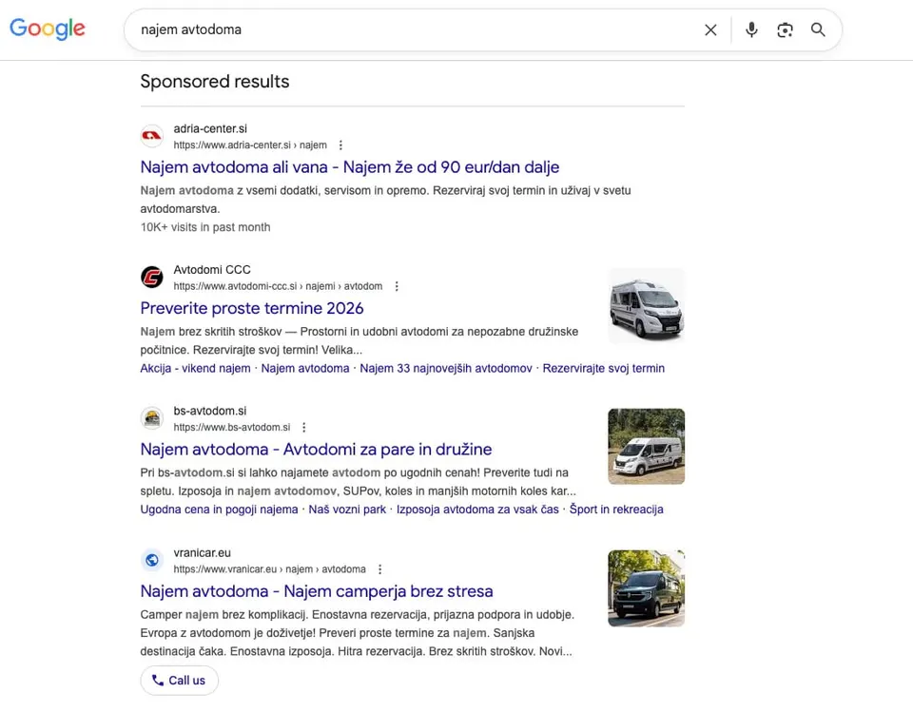Click the 'vranicar.eu' site name

point(202,552)
